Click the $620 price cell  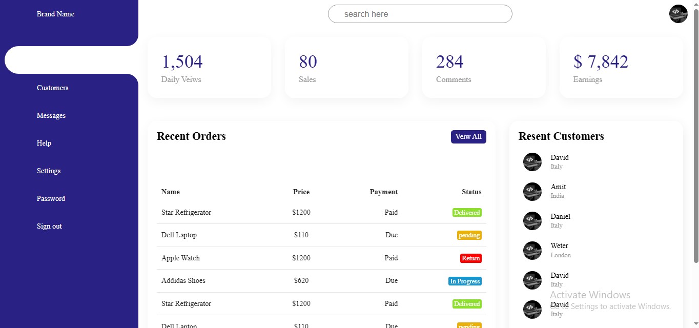coord(301,280)
